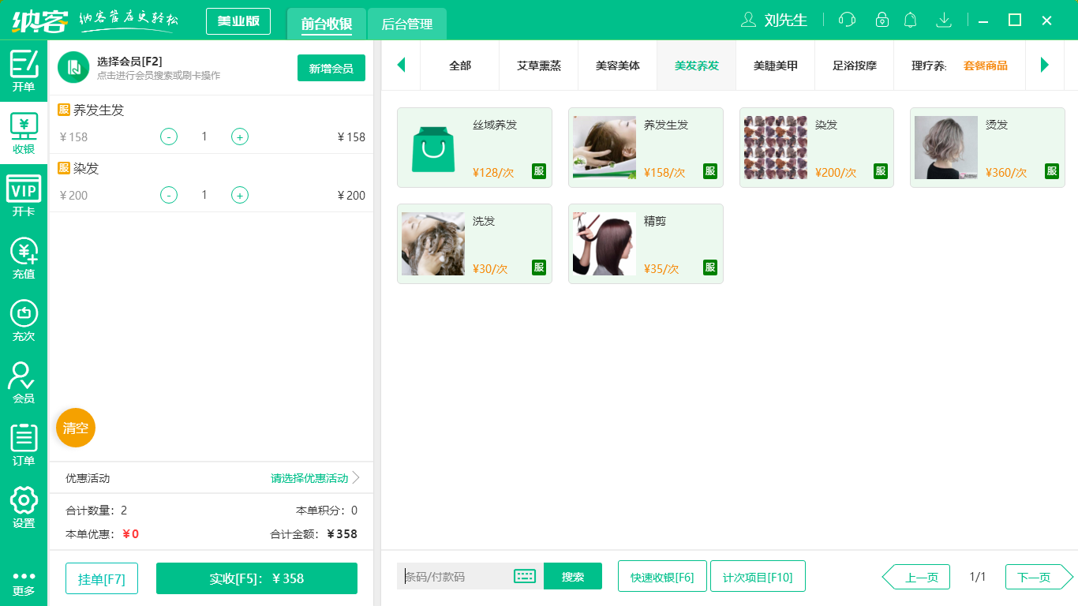This screenshot has height=606, width=1078.
Task: Increase 养发生发 quantity with the plus stepper
Action: coord(239,137)
